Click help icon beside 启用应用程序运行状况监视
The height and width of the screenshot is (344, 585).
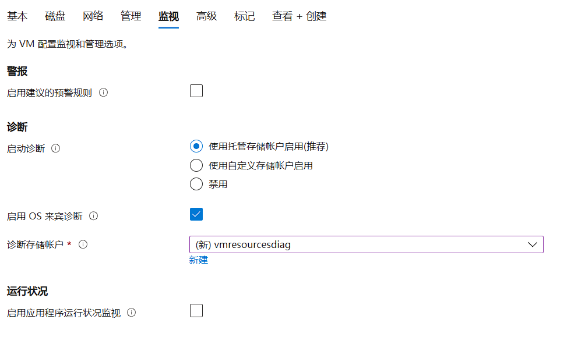coord(131,313)
